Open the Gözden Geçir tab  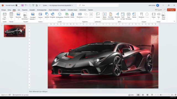tap(72, 10)
